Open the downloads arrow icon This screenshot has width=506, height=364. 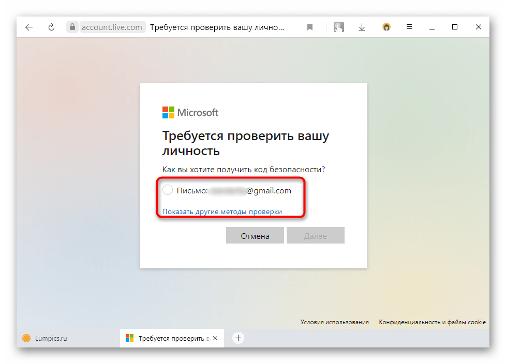(x=362, y=27)
